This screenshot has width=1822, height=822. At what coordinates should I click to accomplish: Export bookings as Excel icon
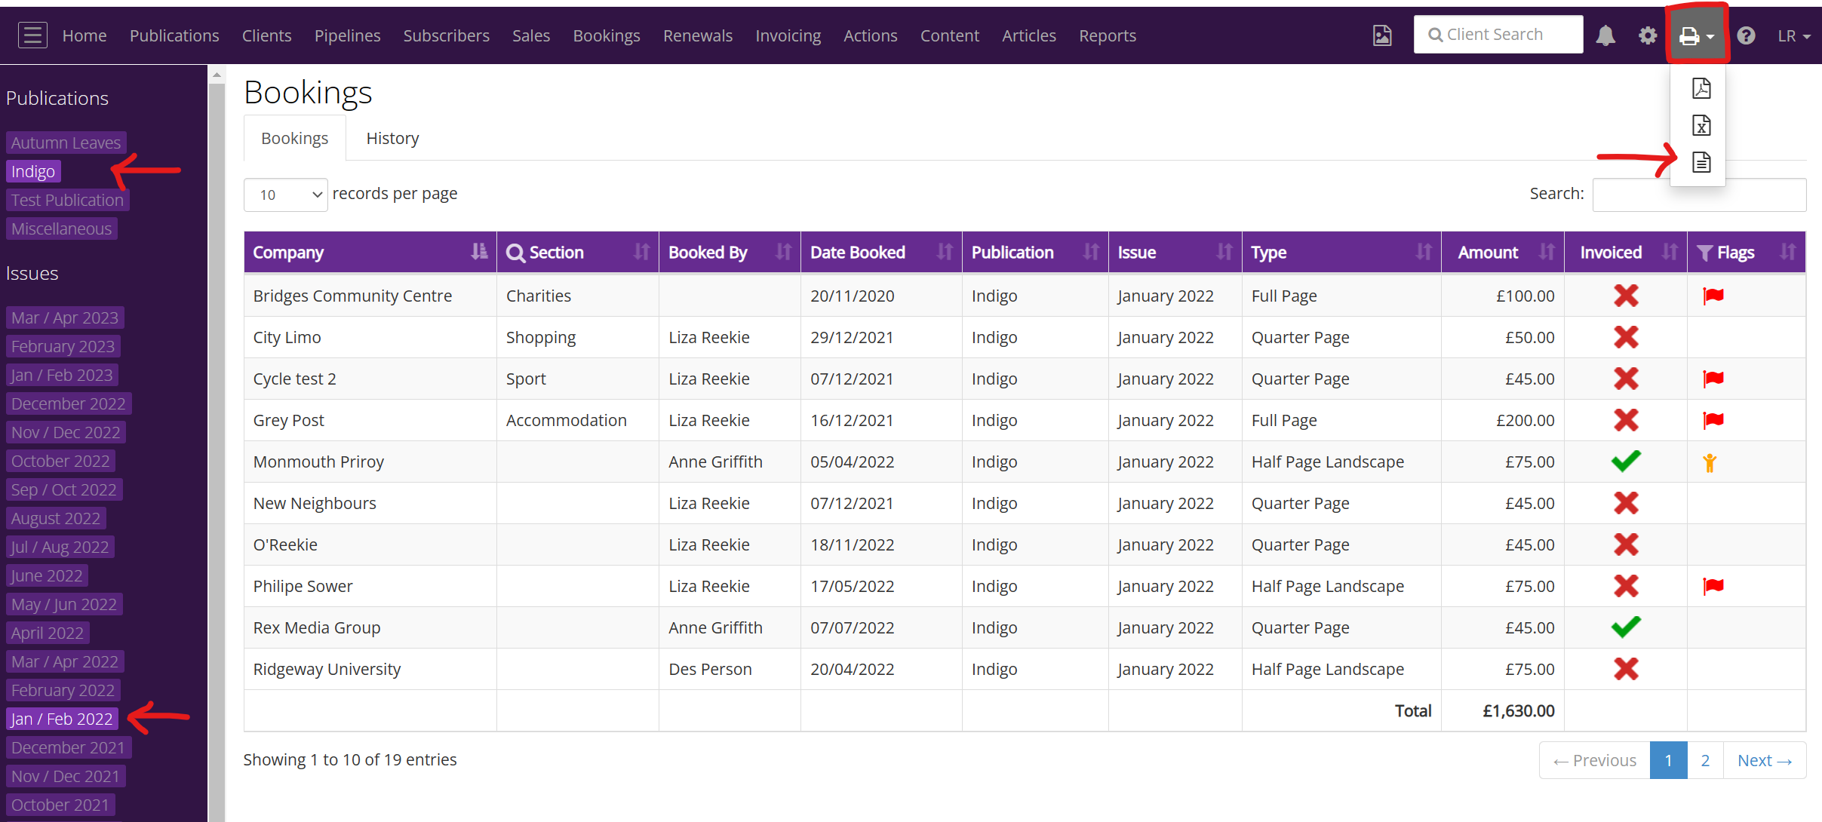pos(1701,125)
